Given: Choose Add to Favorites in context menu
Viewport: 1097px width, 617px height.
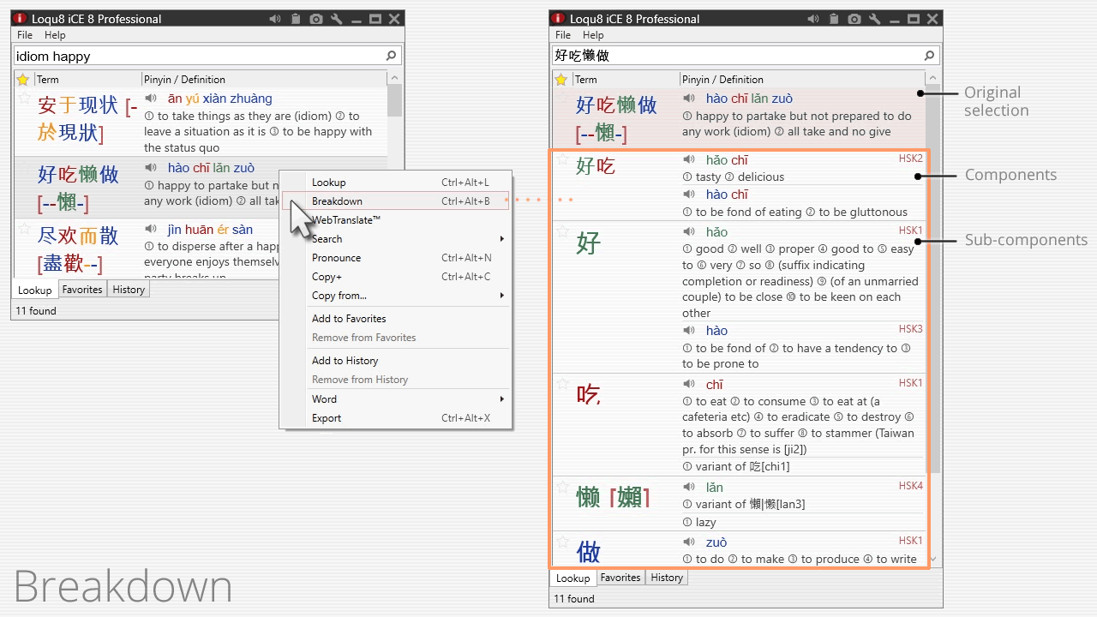Looking at the screenshot, I should click(349, 319).
